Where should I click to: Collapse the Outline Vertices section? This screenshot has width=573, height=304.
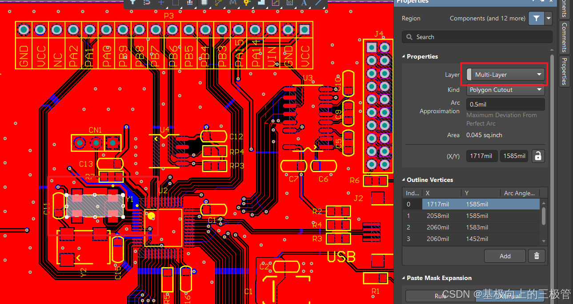click(x=428, y=180)
